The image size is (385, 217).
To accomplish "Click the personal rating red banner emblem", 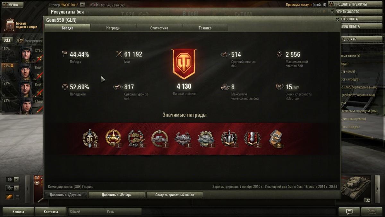I will pyautogui.click(x=184, y=64).
